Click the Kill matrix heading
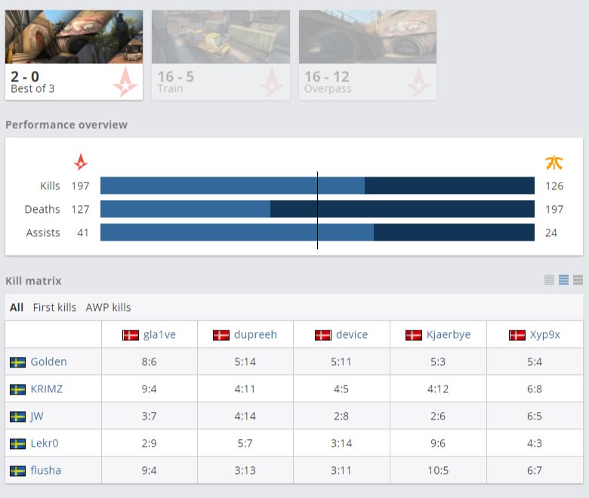Viewport: 589px width, 498px height. [33, 281]
